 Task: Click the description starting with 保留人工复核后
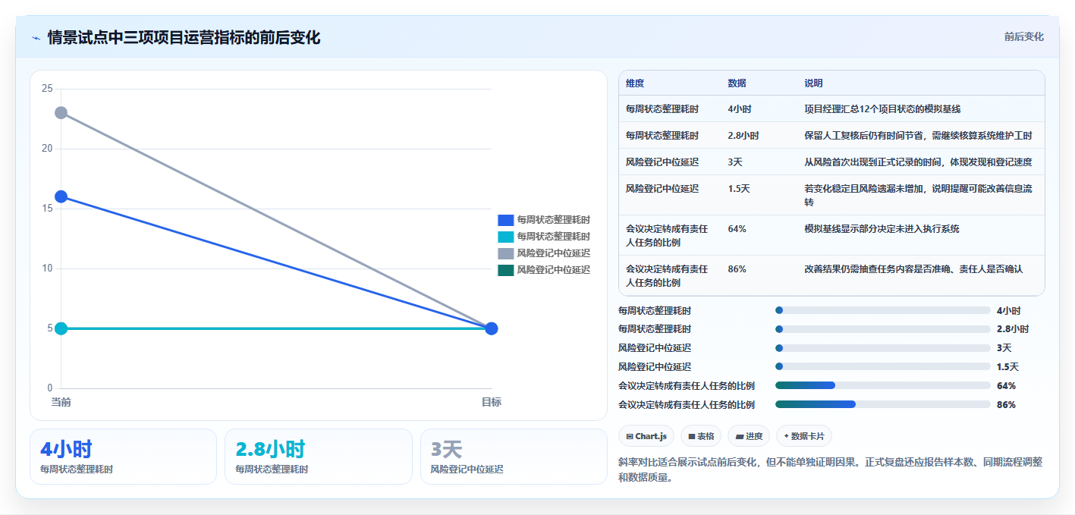click(x=918, y=136)
